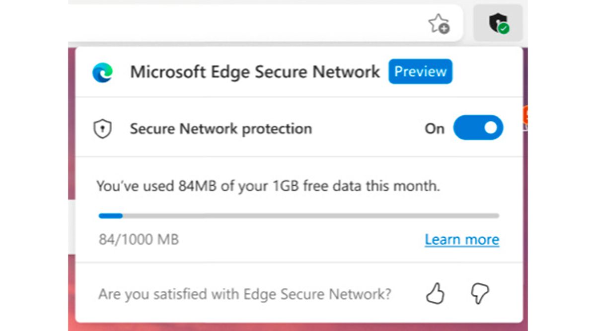The image size is (596, 331).
Task: Click the Preview badge in the header
Action: click(420, 71)
